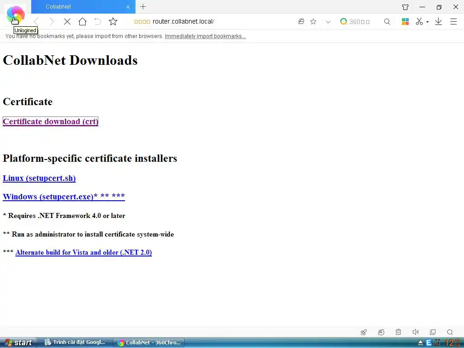Go back with the back arrow
This screenshot has width=464, height=348.
[x=36, y=21]
